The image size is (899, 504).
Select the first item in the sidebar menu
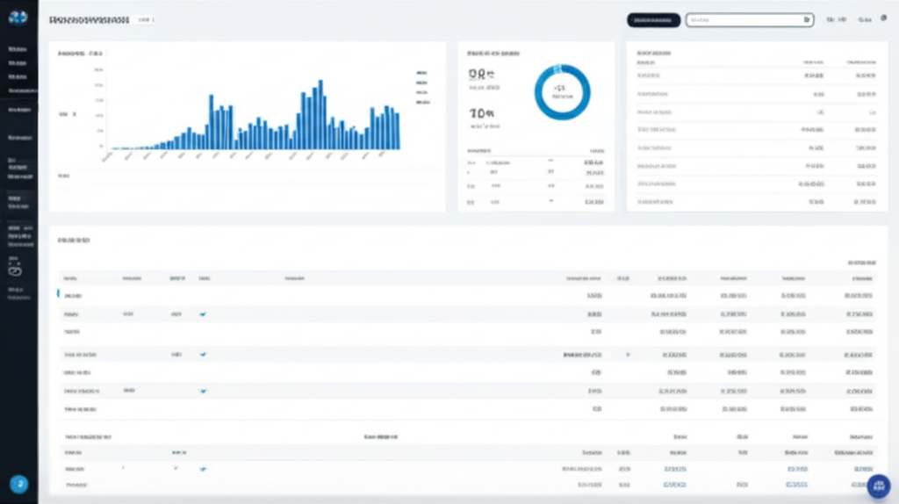coord(18,50)
